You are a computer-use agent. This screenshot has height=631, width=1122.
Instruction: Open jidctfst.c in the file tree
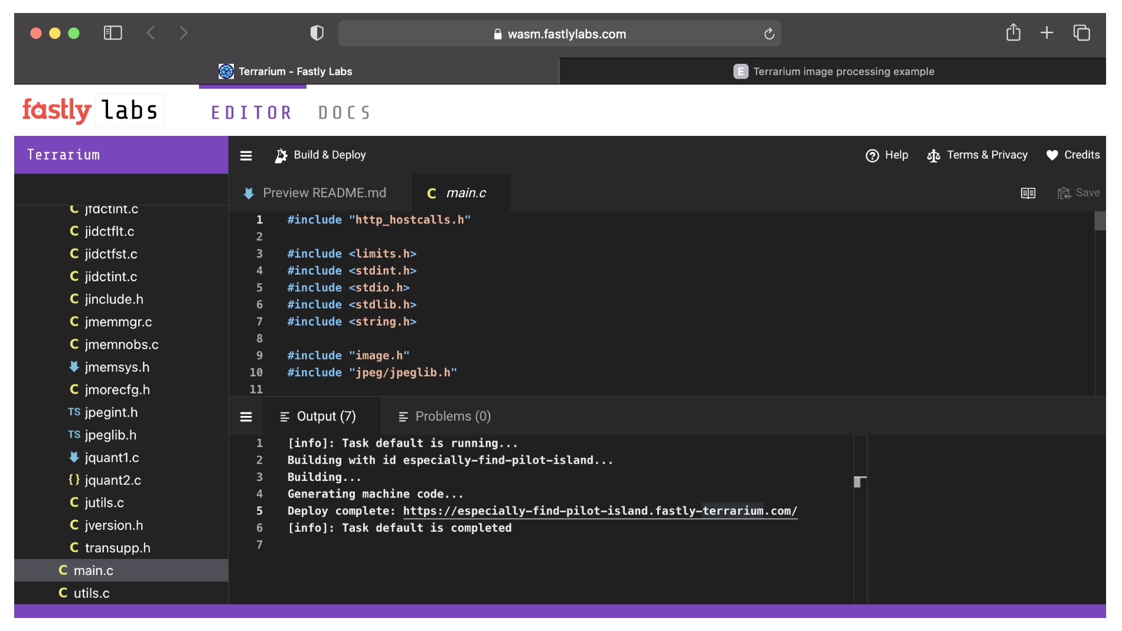click(x=121, y=254)
